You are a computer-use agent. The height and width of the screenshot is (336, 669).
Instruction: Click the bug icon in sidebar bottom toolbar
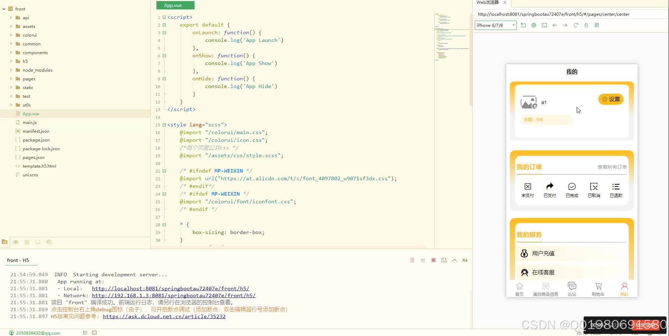[27, 242]
